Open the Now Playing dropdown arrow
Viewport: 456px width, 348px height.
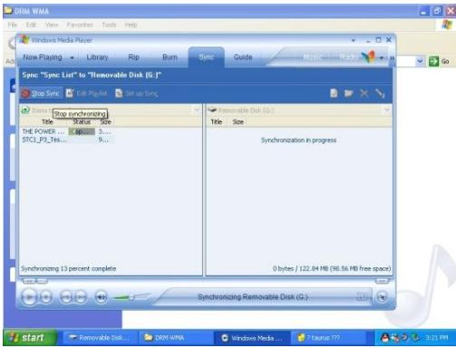(73, 57)
